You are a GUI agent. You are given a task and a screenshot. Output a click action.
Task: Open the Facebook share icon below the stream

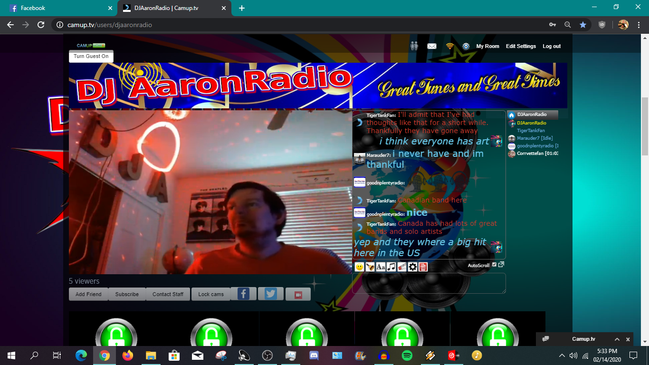(x=244, y=294)
